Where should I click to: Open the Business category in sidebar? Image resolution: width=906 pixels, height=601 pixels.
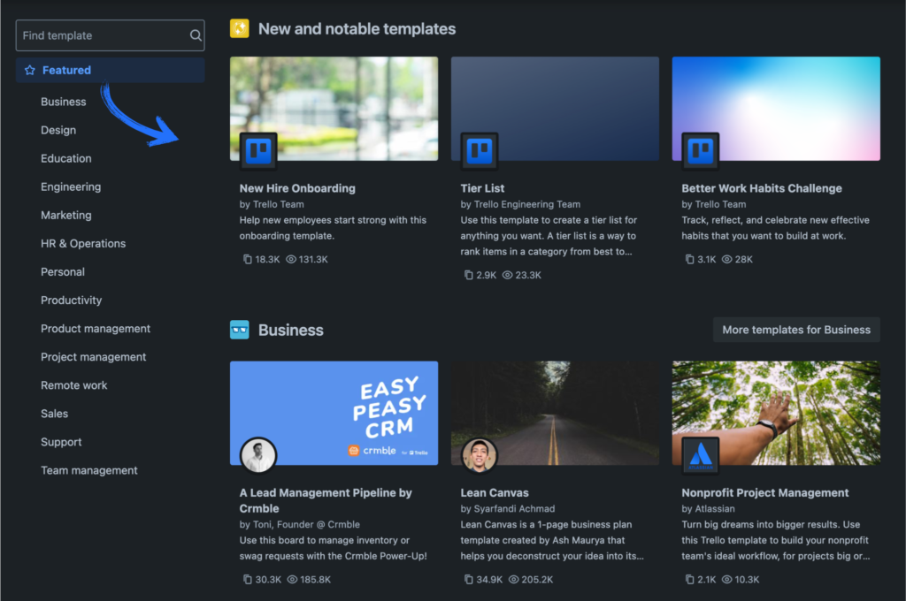64,102
